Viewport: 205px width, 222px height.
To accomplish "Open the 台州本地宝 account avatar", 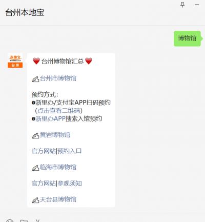I will [x=15, y=60].
